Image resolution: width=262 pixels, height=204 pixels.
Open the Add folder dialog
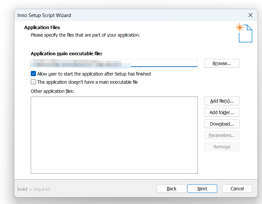tap(222, 112)
